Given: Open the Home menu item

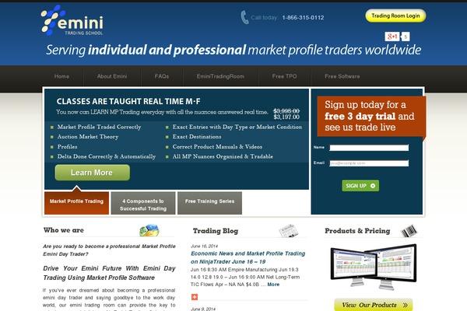Looking at the screenshot, I should coord(61,76).
